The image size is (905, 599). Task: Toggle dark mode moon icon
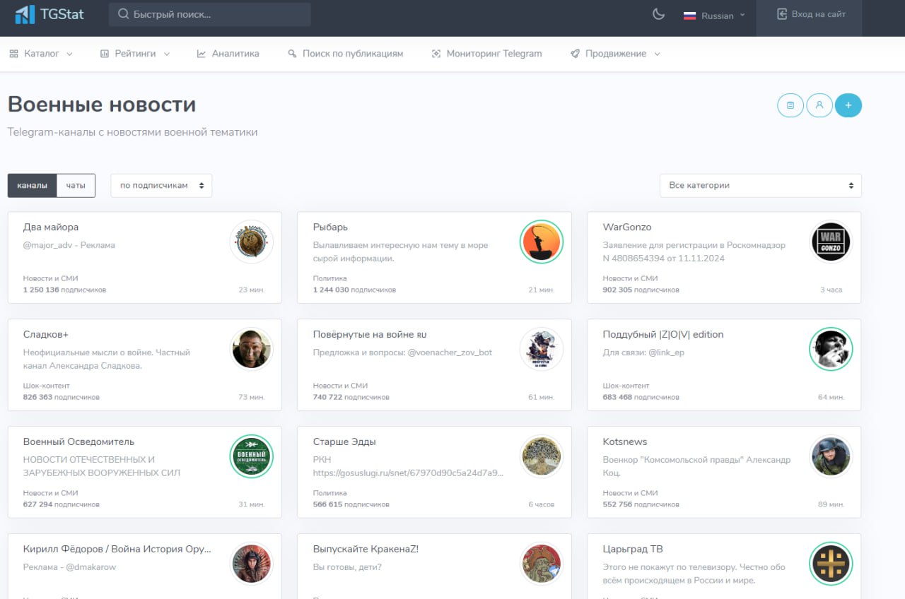click(658, 14)
